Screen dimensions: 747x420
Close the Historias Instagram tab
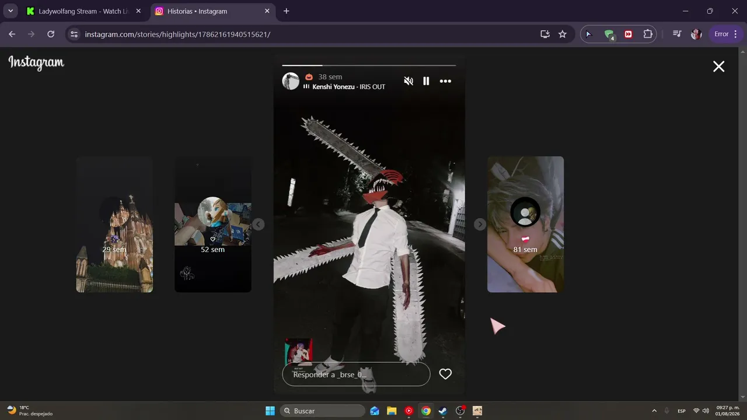pyautogui.click(x=267, y=11)
